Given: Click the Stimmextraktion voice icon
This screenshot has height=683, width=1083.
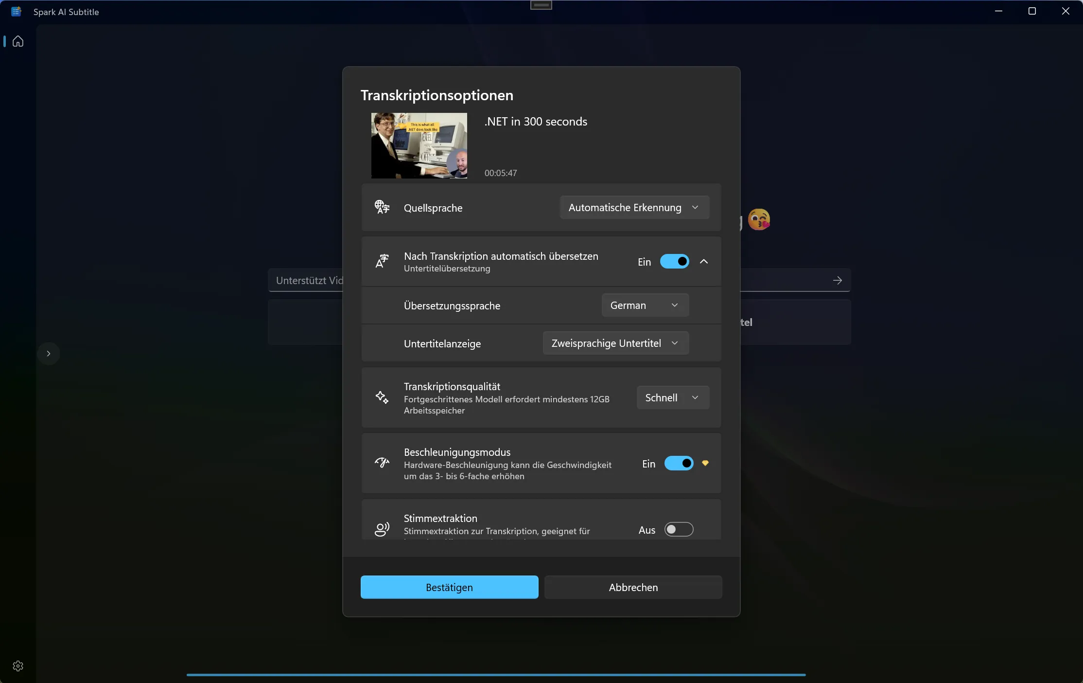Looking at the screenshot, I should tap(382, 529).
